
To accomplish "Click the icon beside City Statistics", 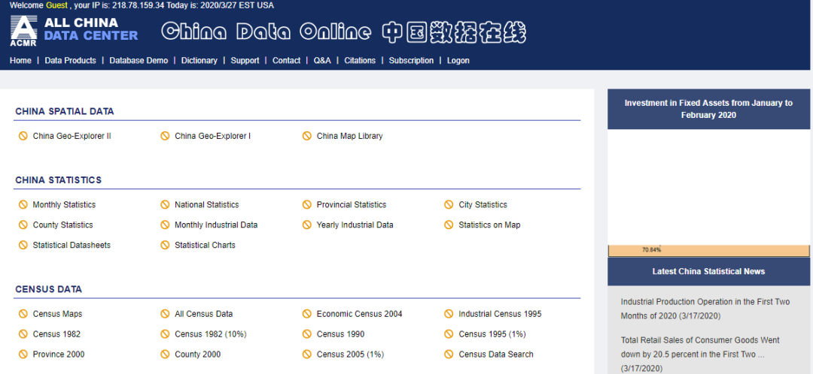I will pos(449,205).
